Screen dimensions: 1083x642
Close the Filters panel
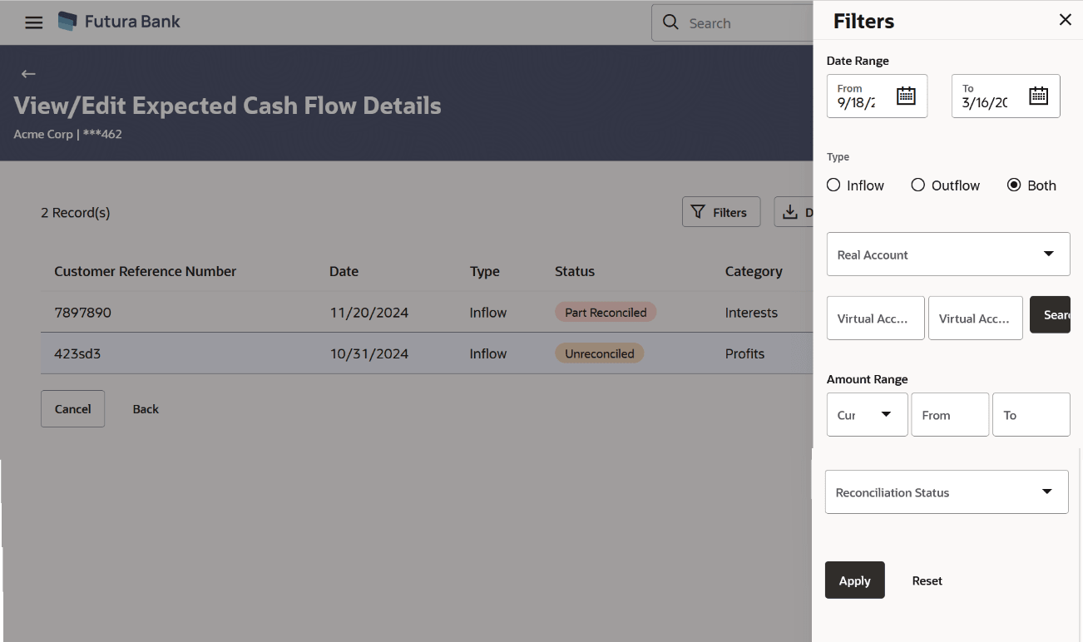tap(1065, 20)
